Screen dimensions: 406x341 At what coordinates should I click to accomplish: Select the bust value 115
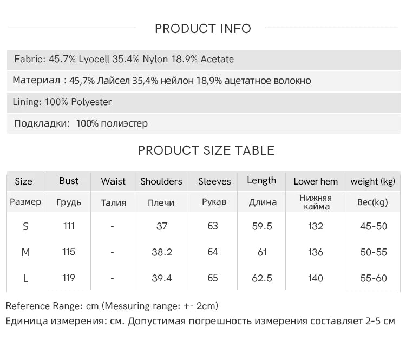point(69,252)
